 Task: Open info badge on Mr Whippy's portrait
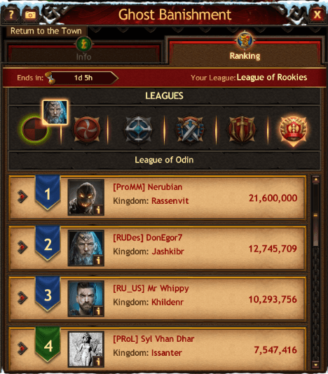[x=98, y=311]
